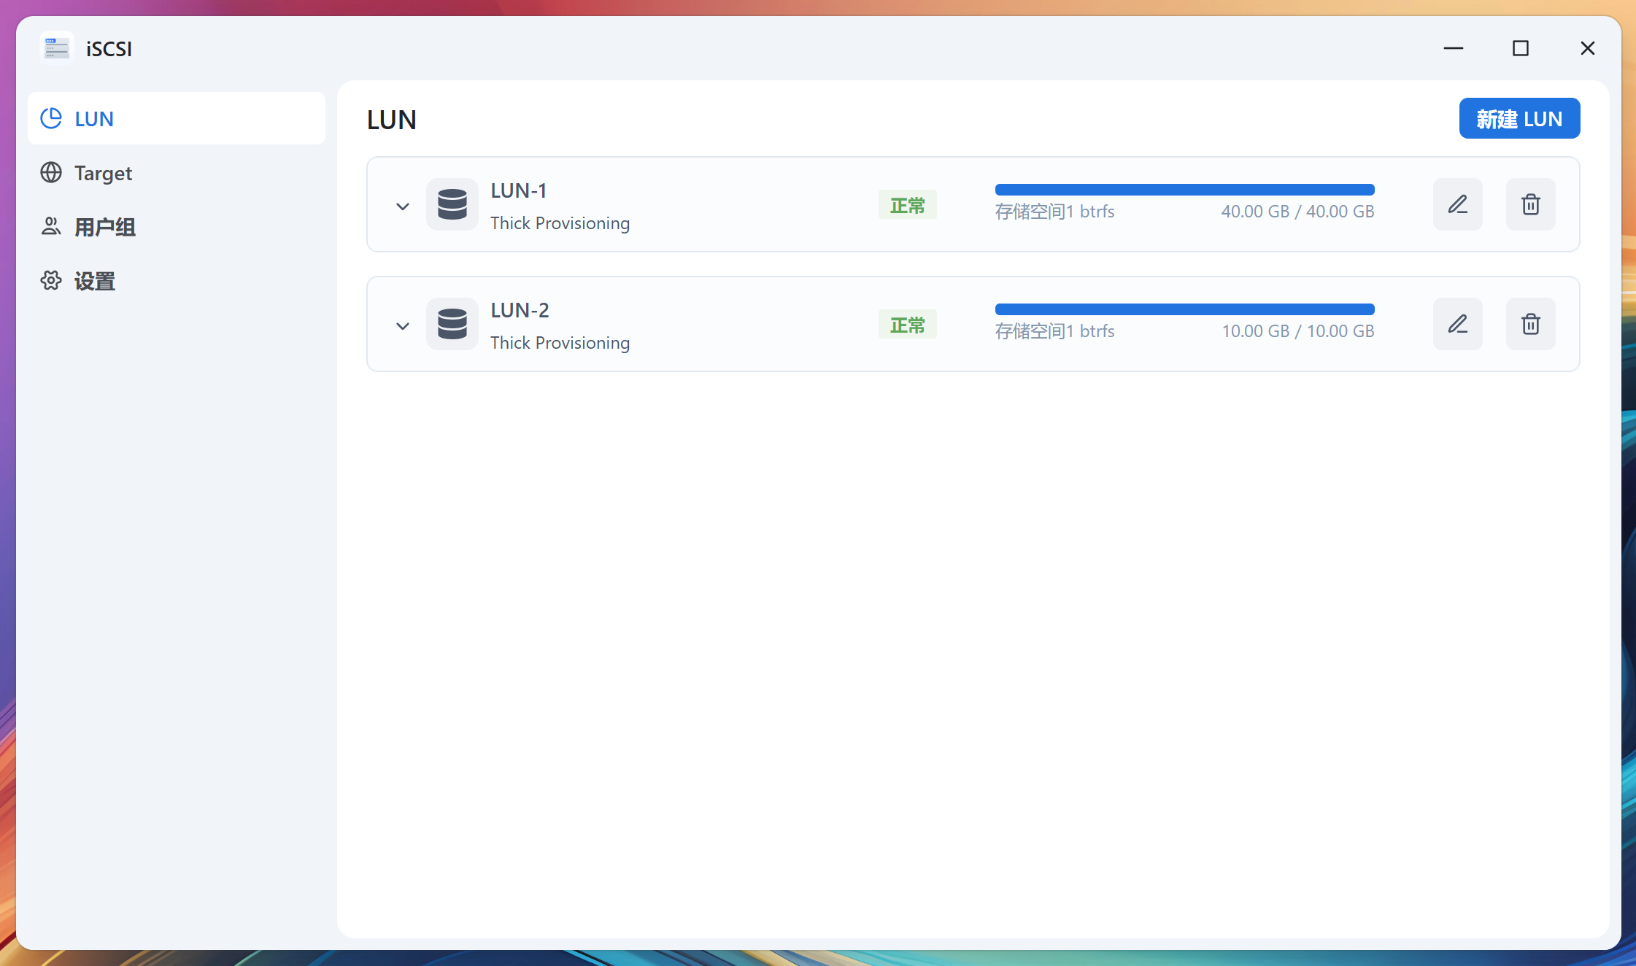Expand the LUN-2 details chevron
1636x966 pixels.
403,325
